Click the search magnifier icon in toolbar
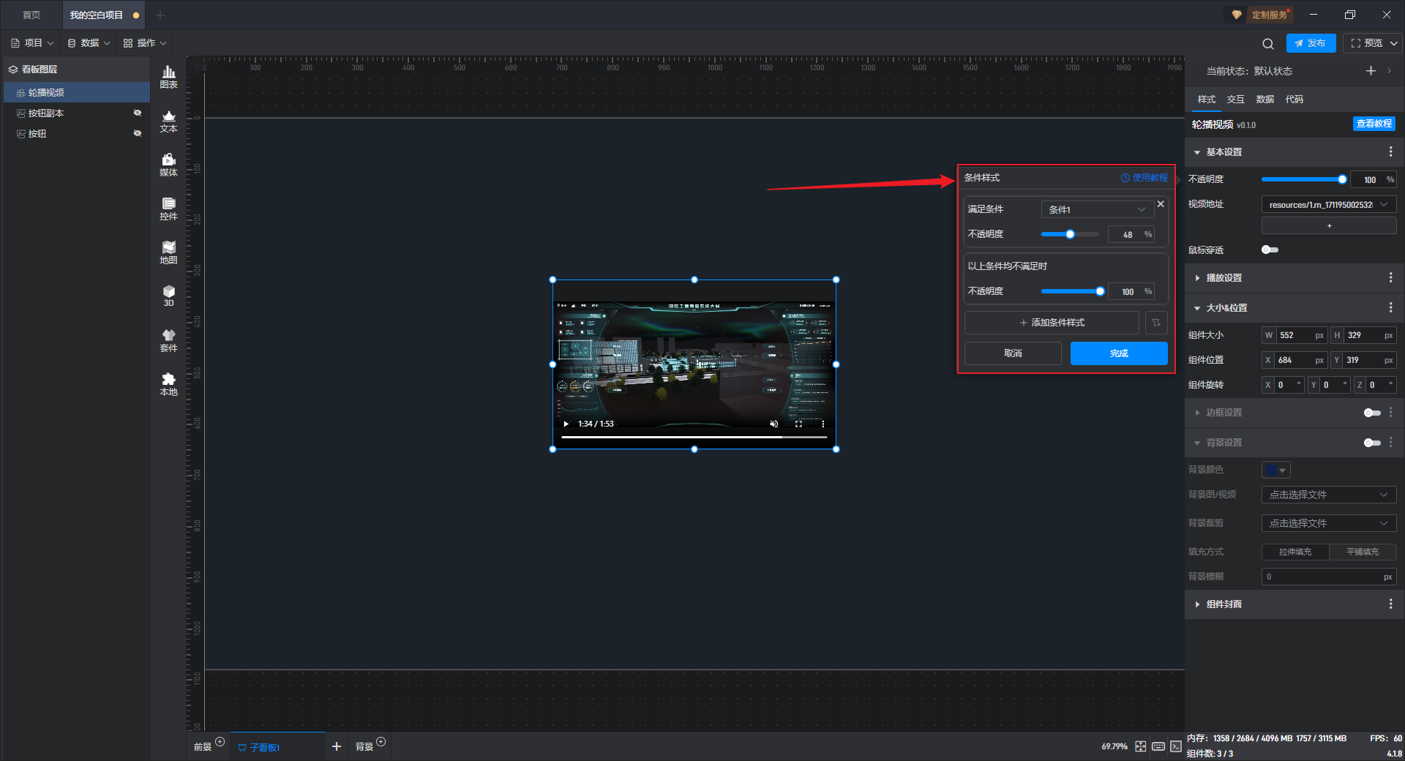 [1268, 44]
